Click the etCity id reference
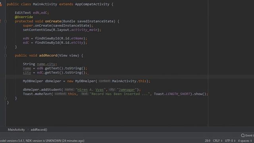 click(x=77, y=43)
